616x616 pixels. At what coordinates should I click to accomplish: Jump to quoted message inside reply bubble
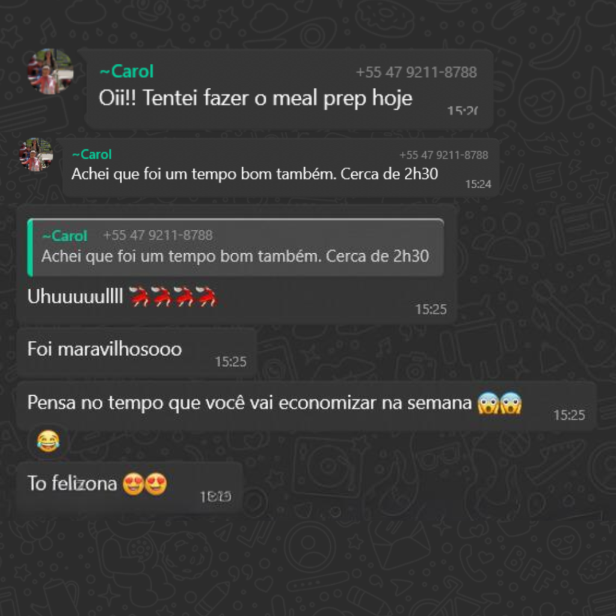pyautogui.click(x=236, y=247)
